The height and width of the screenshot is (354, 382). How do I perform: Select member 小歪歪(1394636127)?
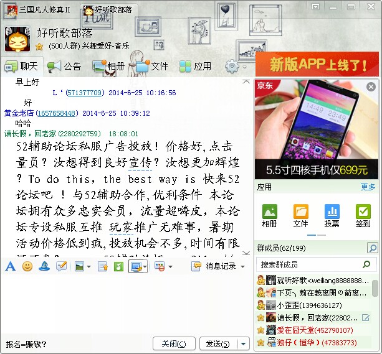[313, 305]
